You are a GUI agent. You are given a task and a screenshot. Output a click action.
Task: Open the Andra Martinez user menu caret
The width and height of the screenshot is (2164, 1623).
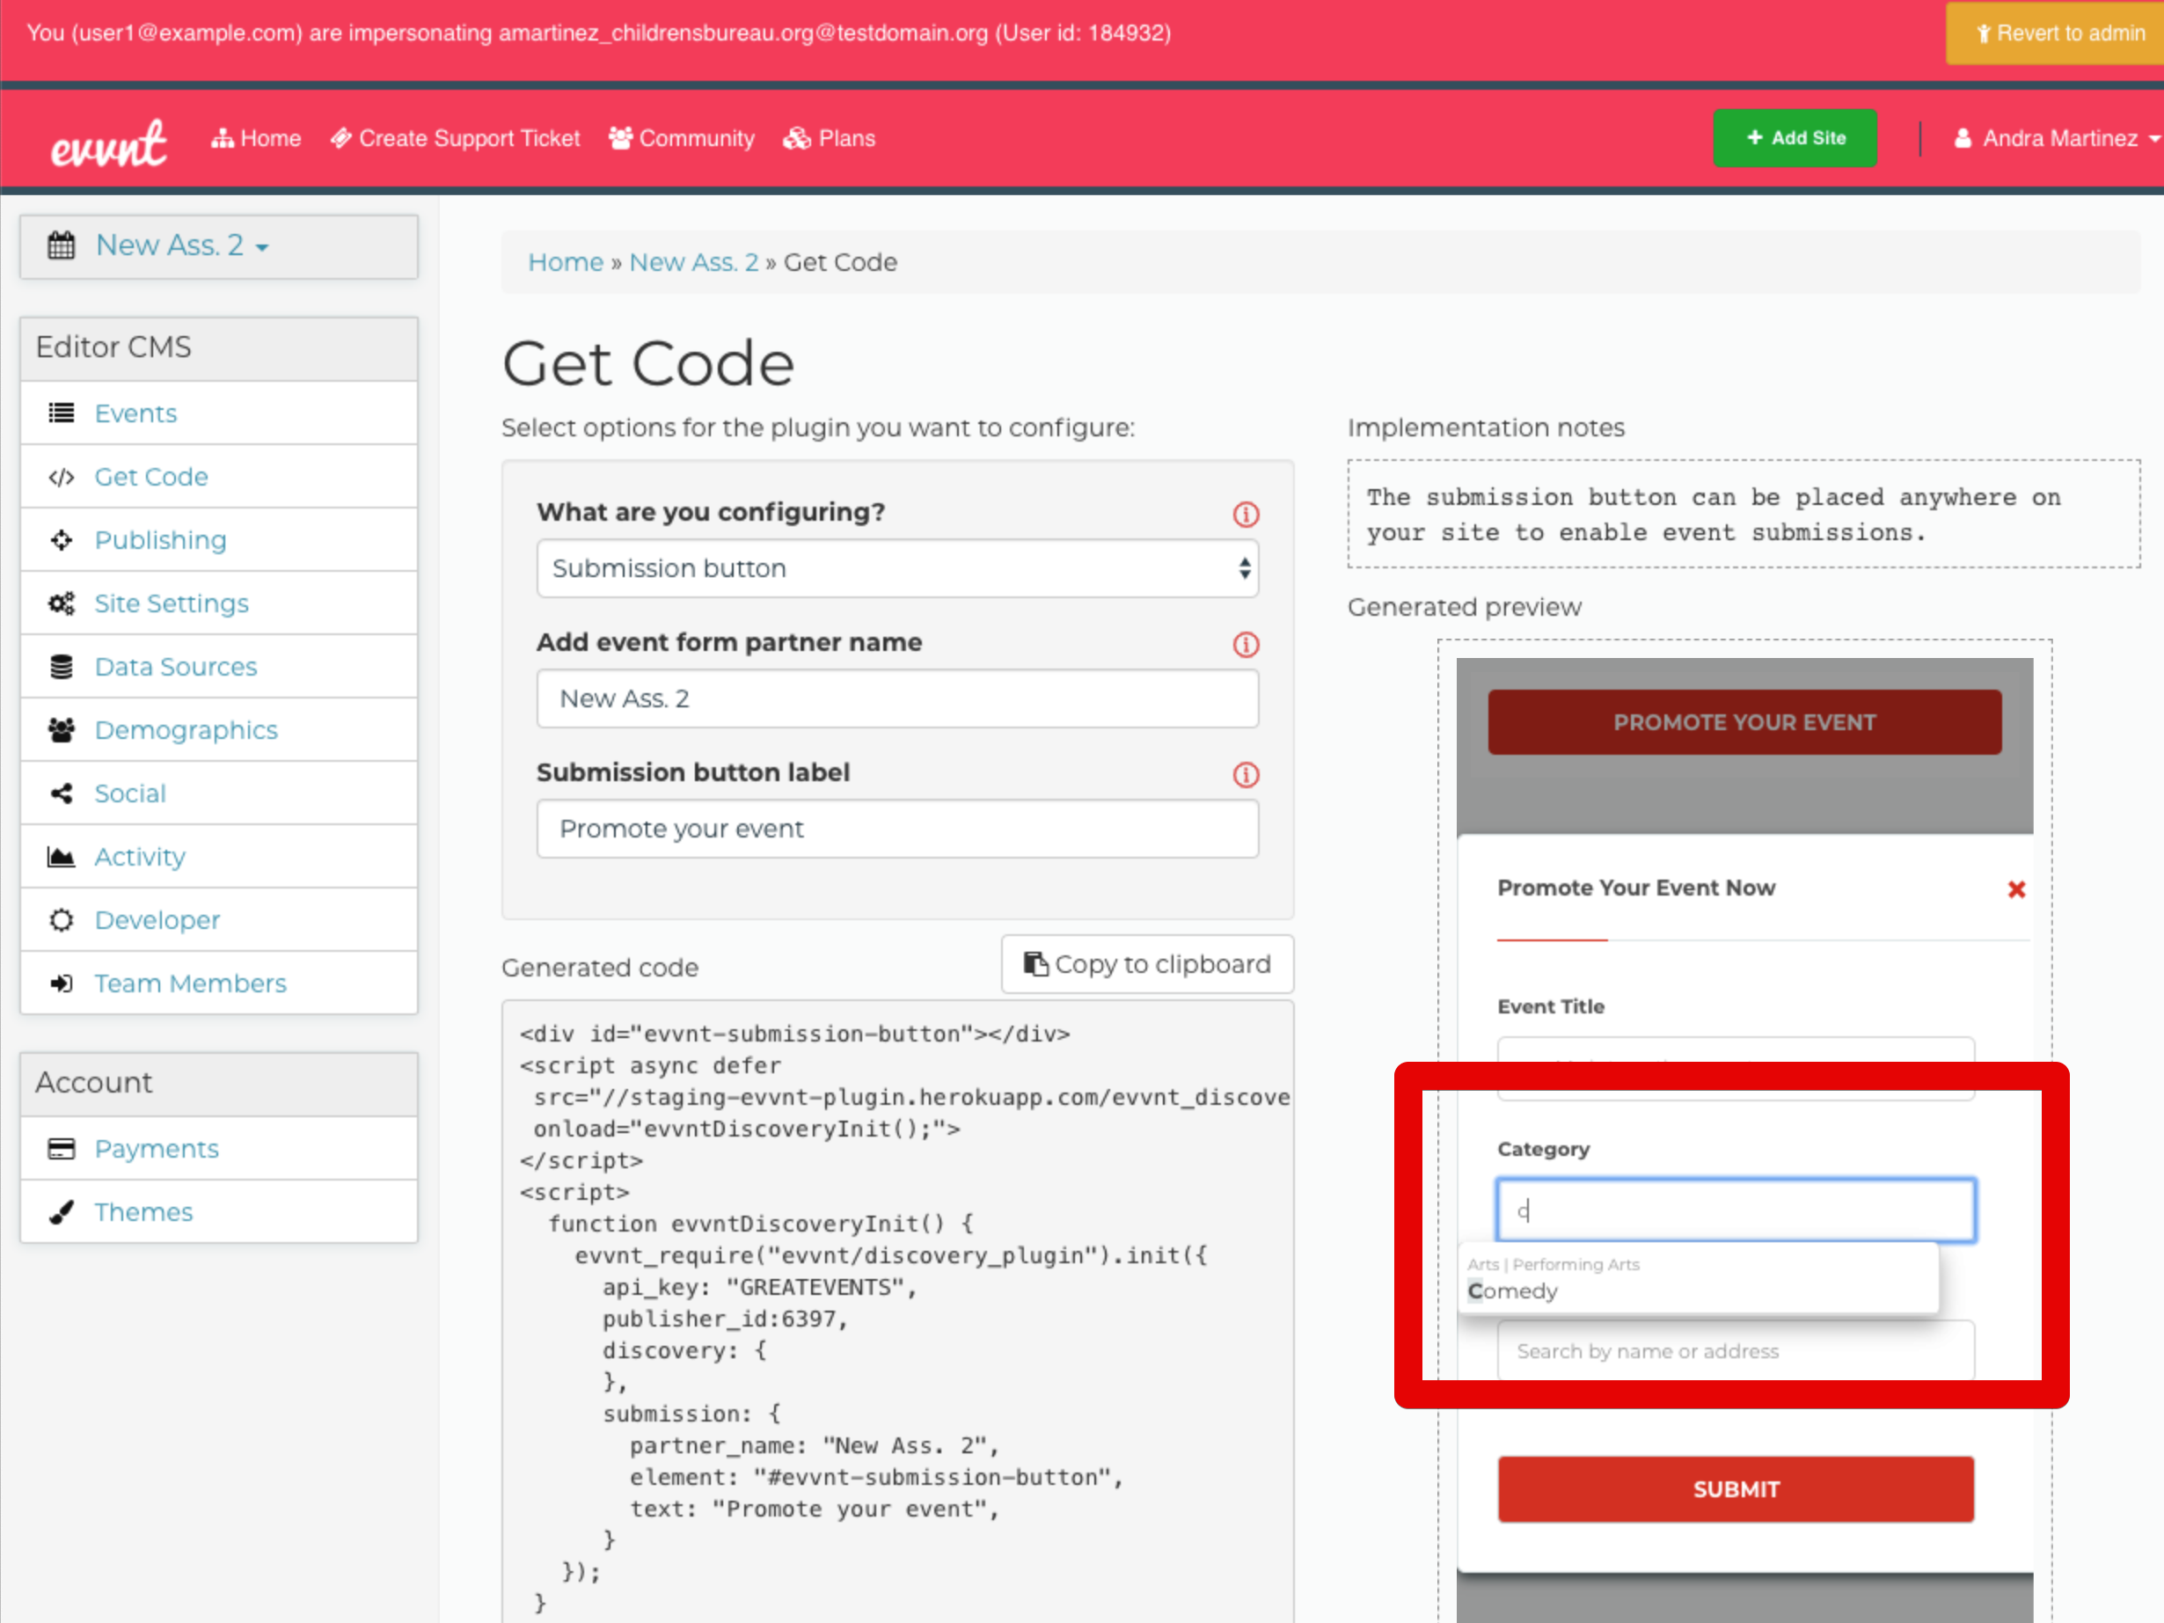pos(2153,140)
